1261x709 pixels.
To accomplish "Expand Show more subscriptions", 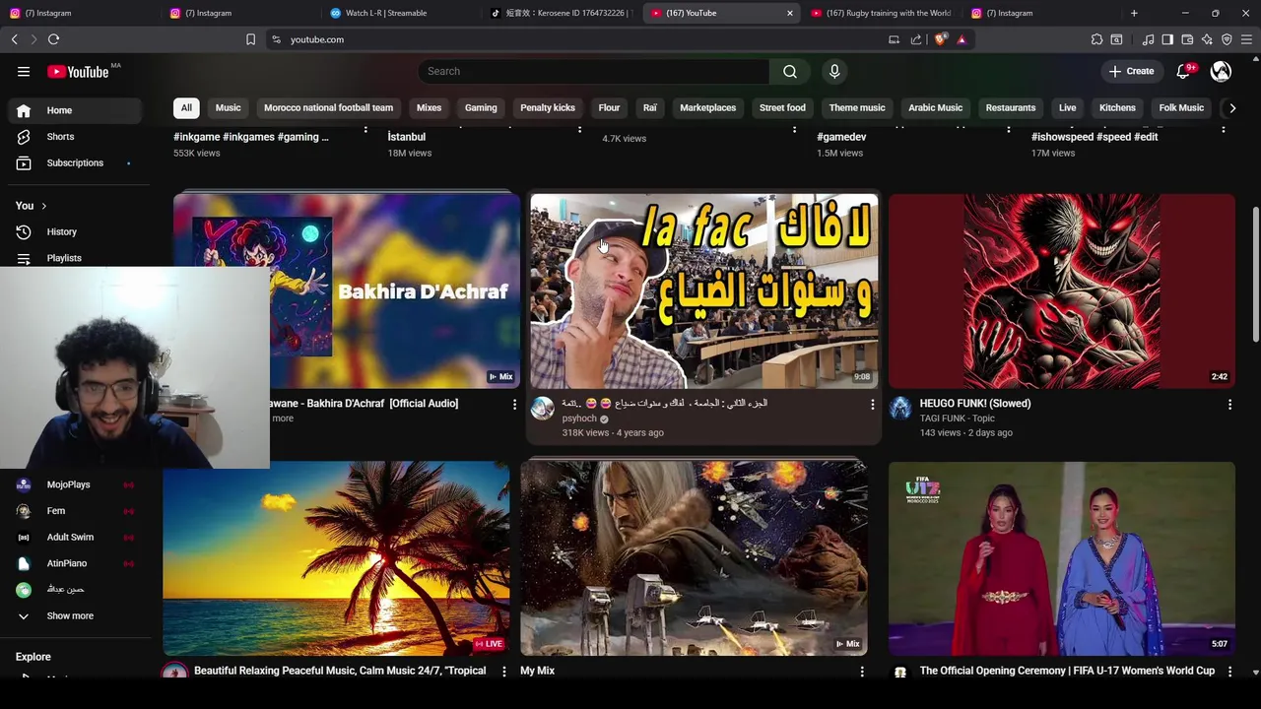I will click(70, 615).
